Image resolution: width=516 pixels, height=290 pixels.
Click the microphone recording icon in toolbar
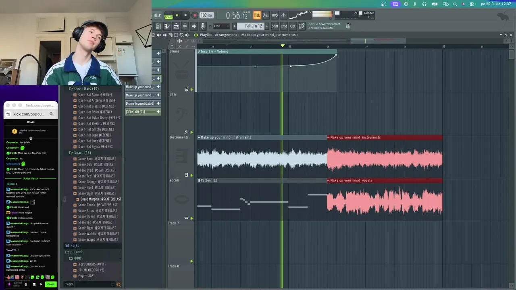coord(202,26)
